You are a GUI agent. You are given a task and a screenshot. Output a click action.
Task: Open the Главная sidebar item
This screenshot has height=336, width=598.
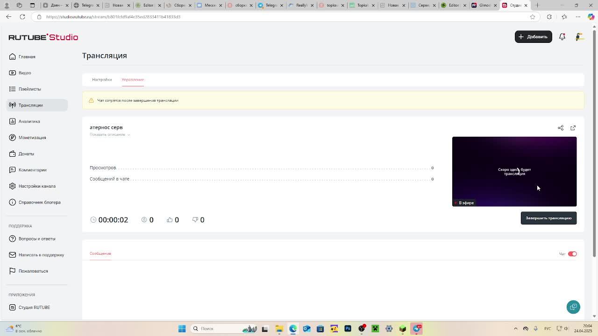37,56
